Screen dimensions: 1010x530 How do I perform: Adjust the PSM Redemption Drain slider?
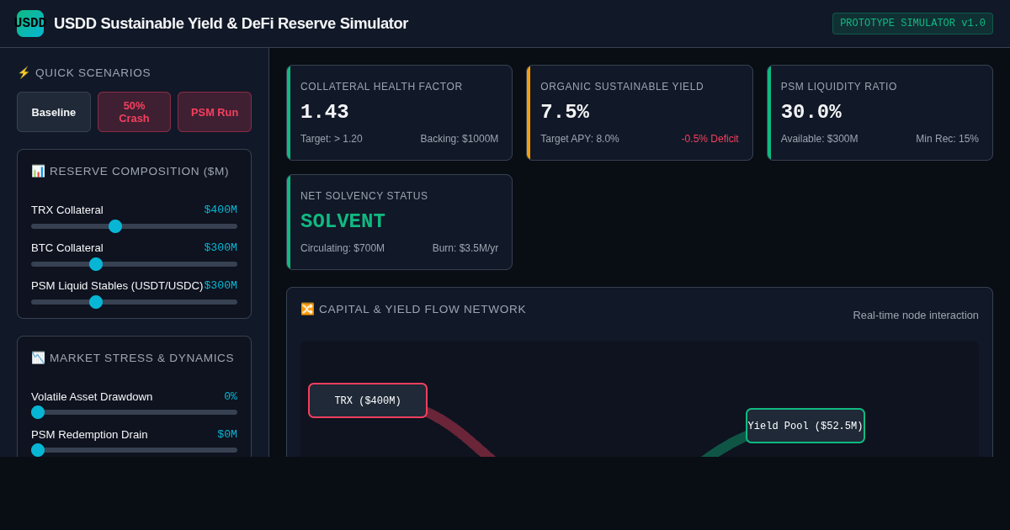134,450
